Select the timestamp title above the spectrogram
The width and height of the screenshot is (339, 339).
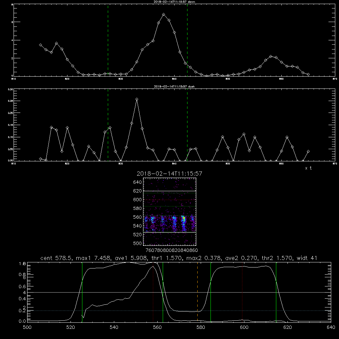coord(169,174)
